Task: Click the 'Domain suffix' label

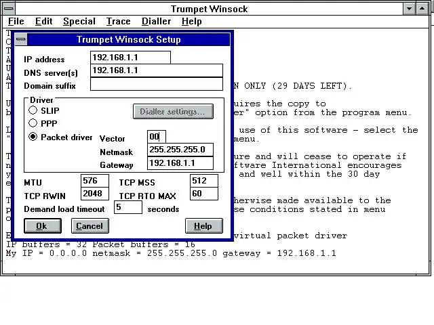Action: coord(50,86)
